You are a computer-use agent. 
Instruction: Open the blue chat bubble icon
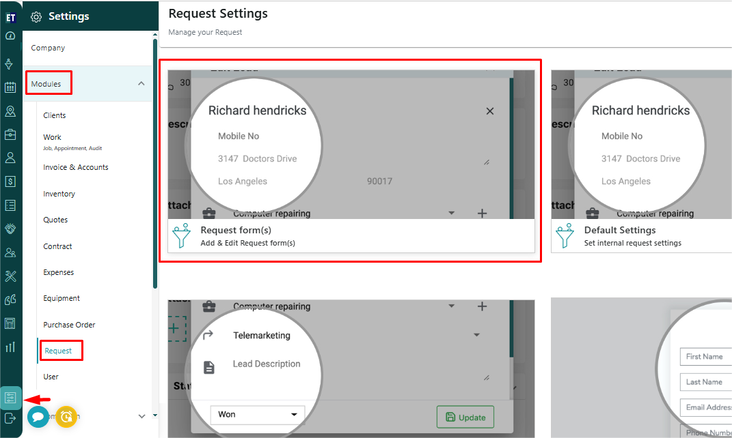38,416
